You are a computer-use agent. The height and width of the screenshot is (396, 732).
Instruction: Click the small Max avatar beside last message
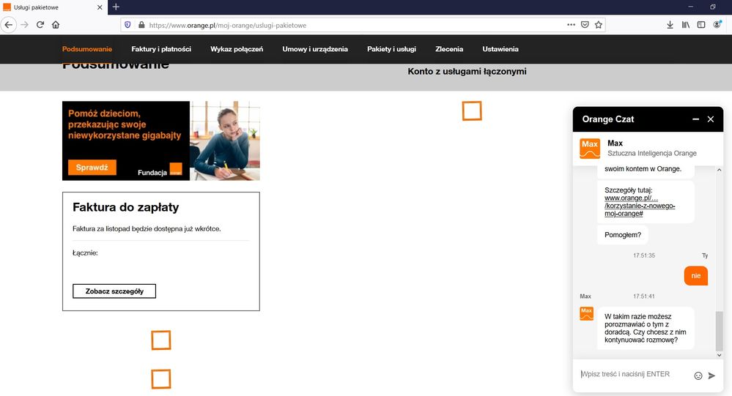(x=586, y=313)
